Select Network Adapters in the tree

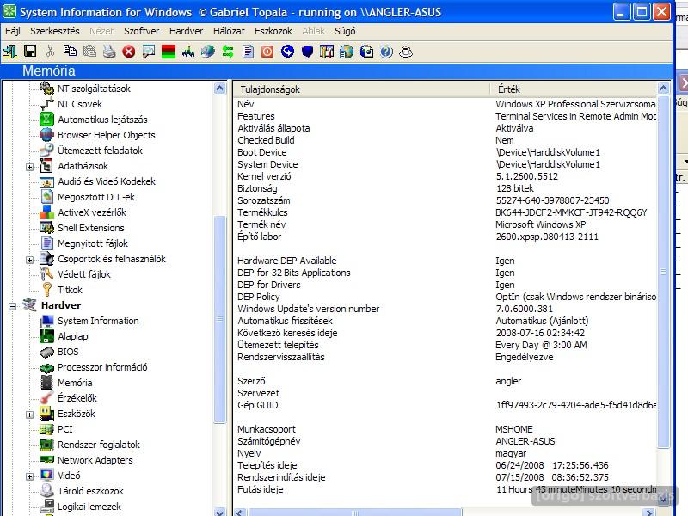click(x=95, y=460)
